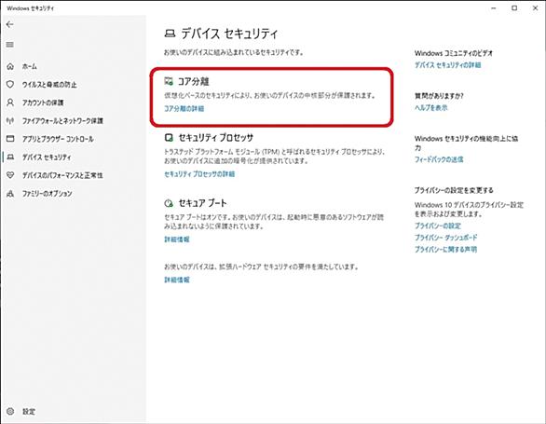Open ウイルスと脅威の防止 section
Image resolution: width=546 pixels, height=424 pixels.
49,84
